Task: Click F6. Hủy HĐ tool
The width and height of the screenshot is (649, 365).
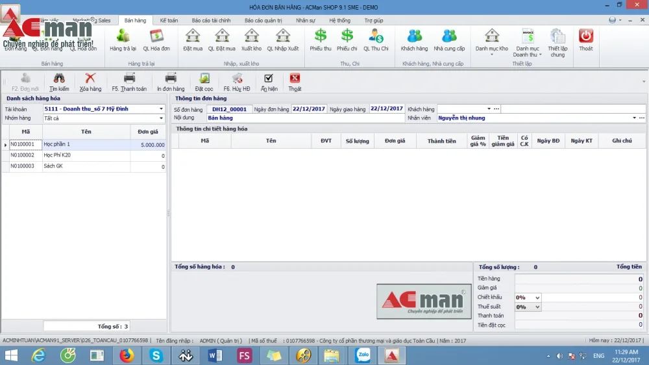Action: 237,82
